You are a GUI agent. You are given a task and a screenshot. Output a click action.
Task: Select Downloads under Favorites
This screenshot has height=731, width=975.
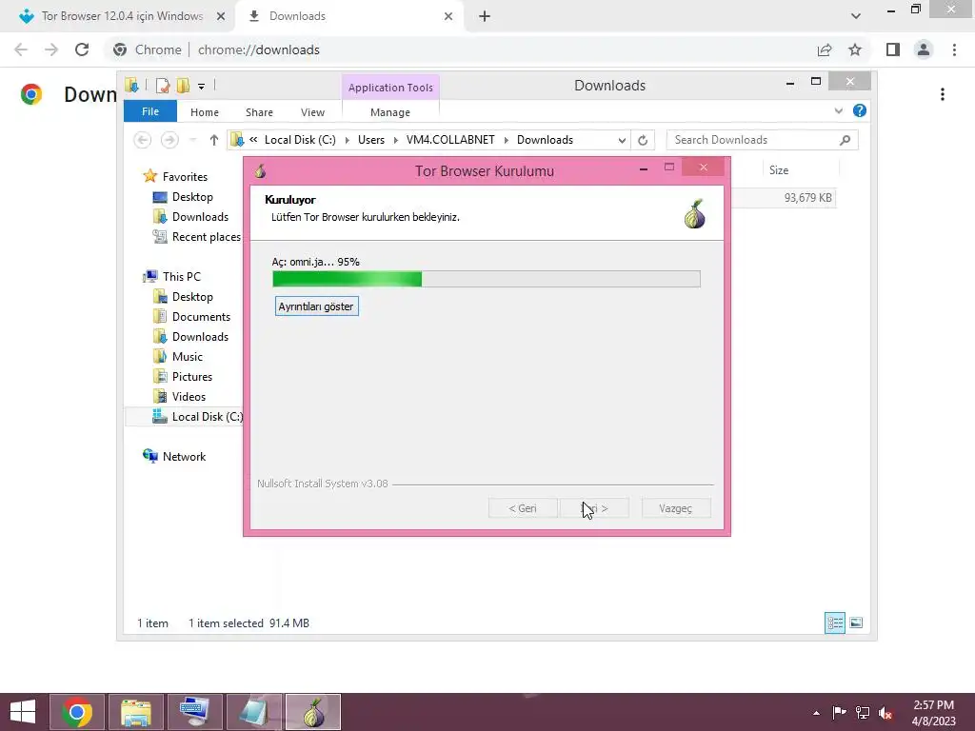200,217
